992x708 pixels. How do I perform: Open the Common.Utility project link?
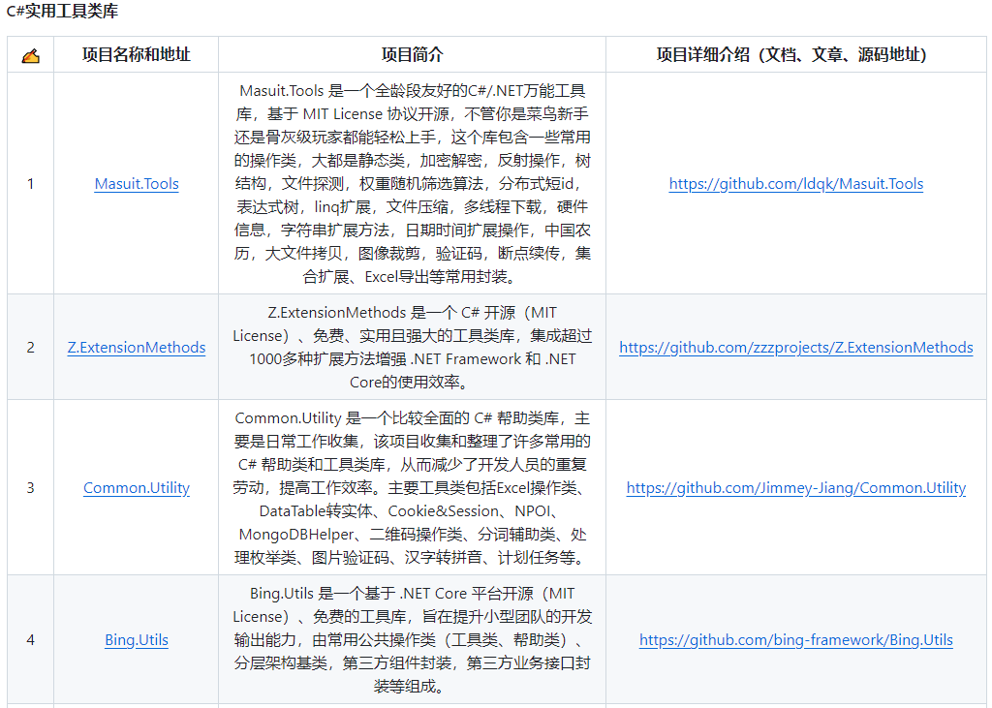(137, 488)
